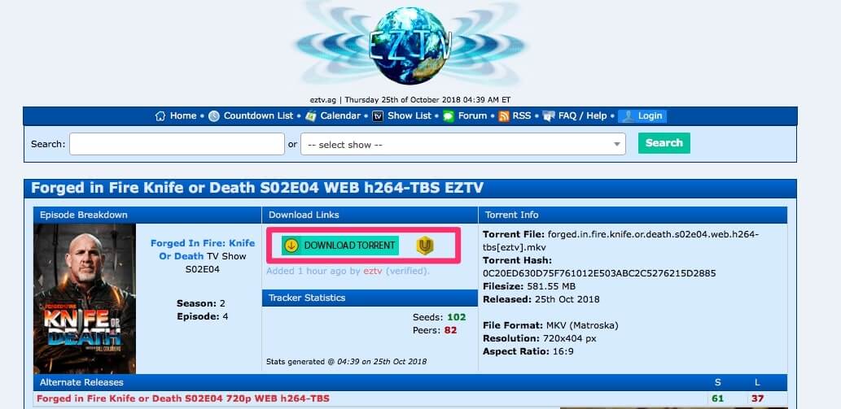Image resolution: width=841 pixels, height=409 pixels.
Task: Click the DOWNLOAD TORRENT button
Action: (x=340, y=246)
